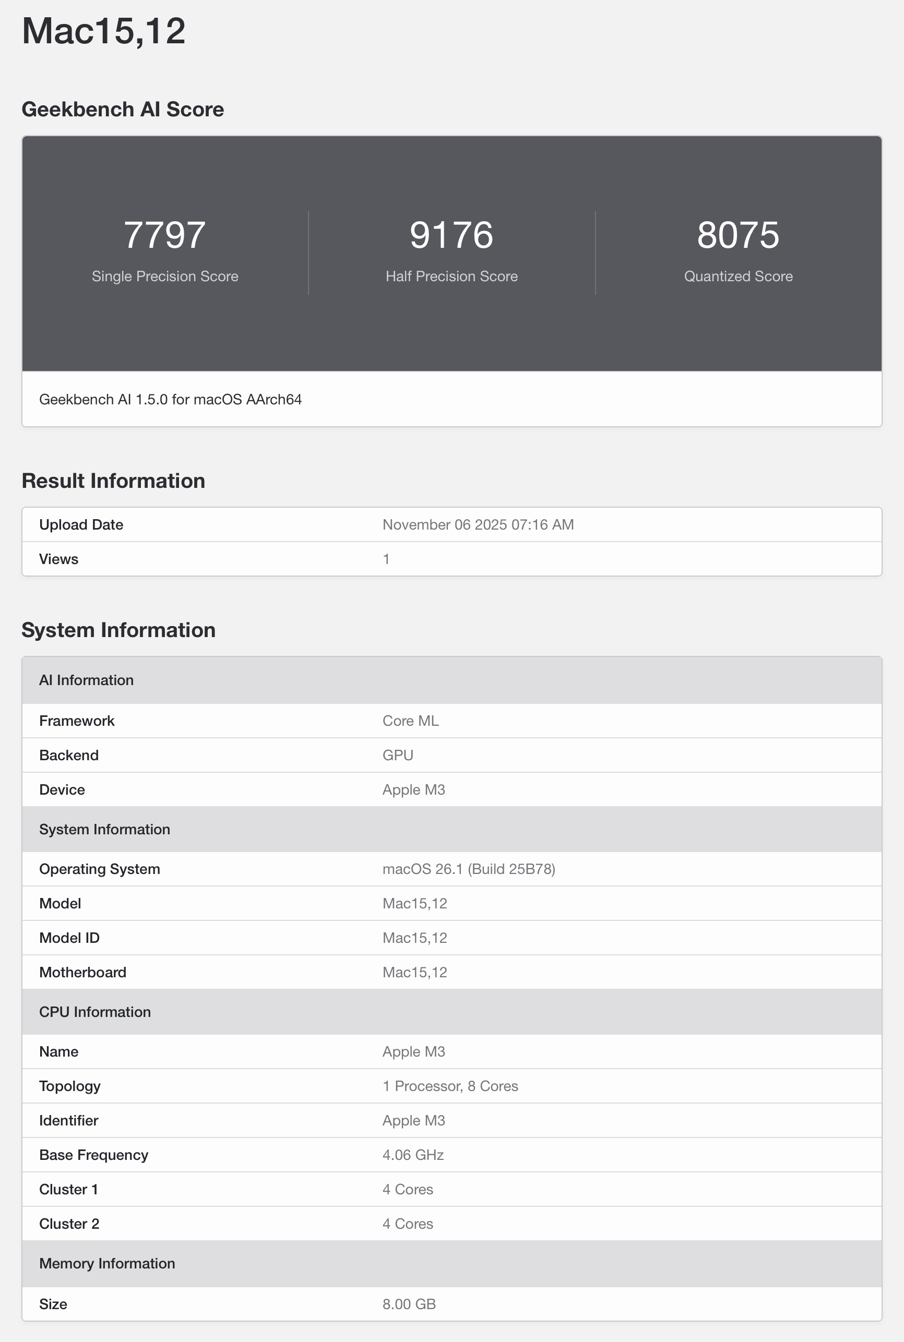This screenshot has height=1342, width=904.
Task: Click the GPU backend value
Action: (x=398, y=756)
